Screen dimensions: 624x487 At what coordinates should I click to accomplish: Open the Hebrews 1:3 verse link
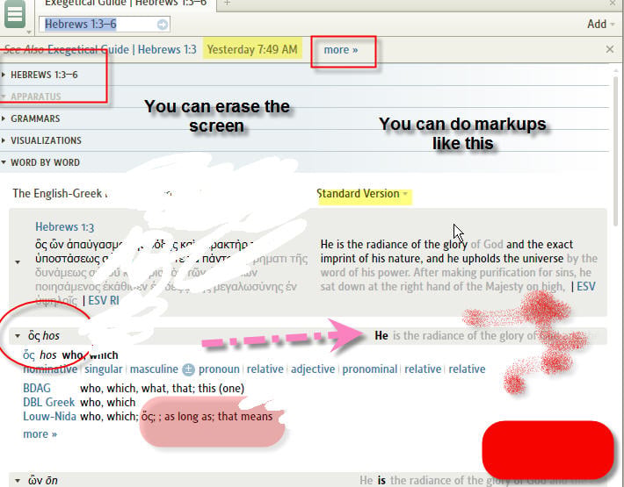pyautogui.click(x=64, y=226)
